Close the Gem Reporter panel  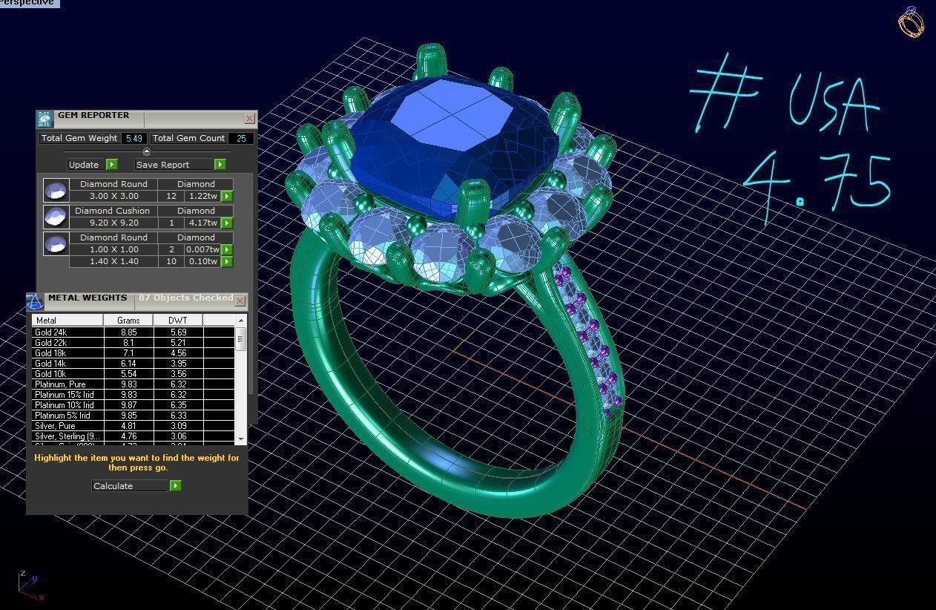pos(249,118)
